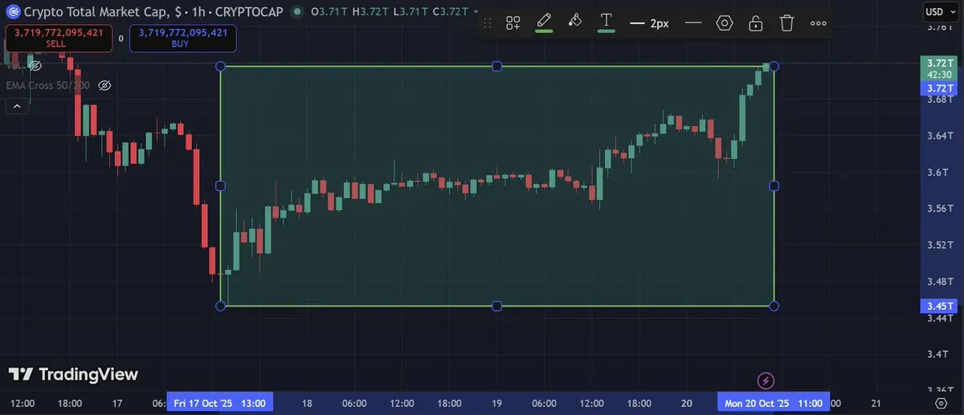Lock the selected rectangle drawing
The image size is (964, 415).
(756, 23)
